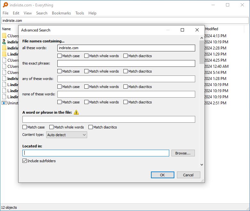Image resolution: width=250 pixels, height=211 pixels.
Task: Click the modified time 2:51 PM
Action: 219,103
